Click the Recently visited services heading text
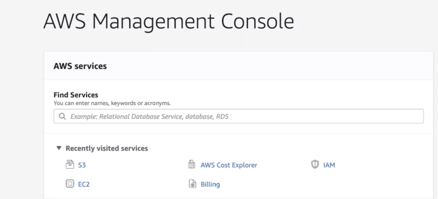The image size is (438, 199). point(107,148)
